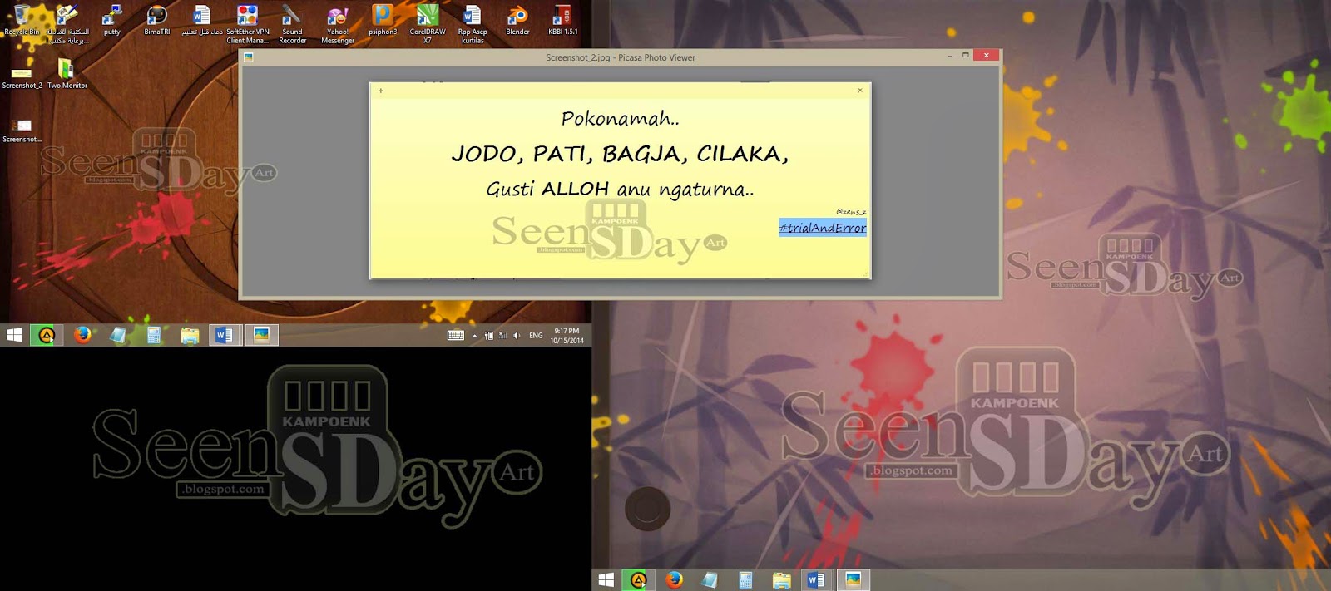Open Calculator on the taskbar with the clock
This screenshot has width=1331, height=591.
[x=154, y=335]
